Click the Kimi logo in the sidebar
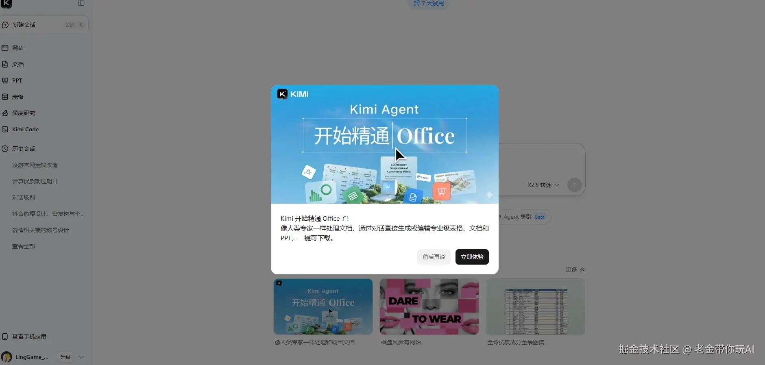Viewport: 765px width, 365px height. [x=7, y=4]
